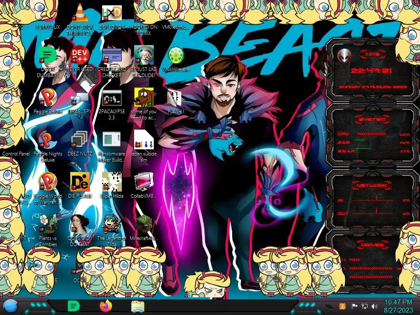Click the Java tray icon
Viewport: 420px width, 315px height.
[342, 306]
